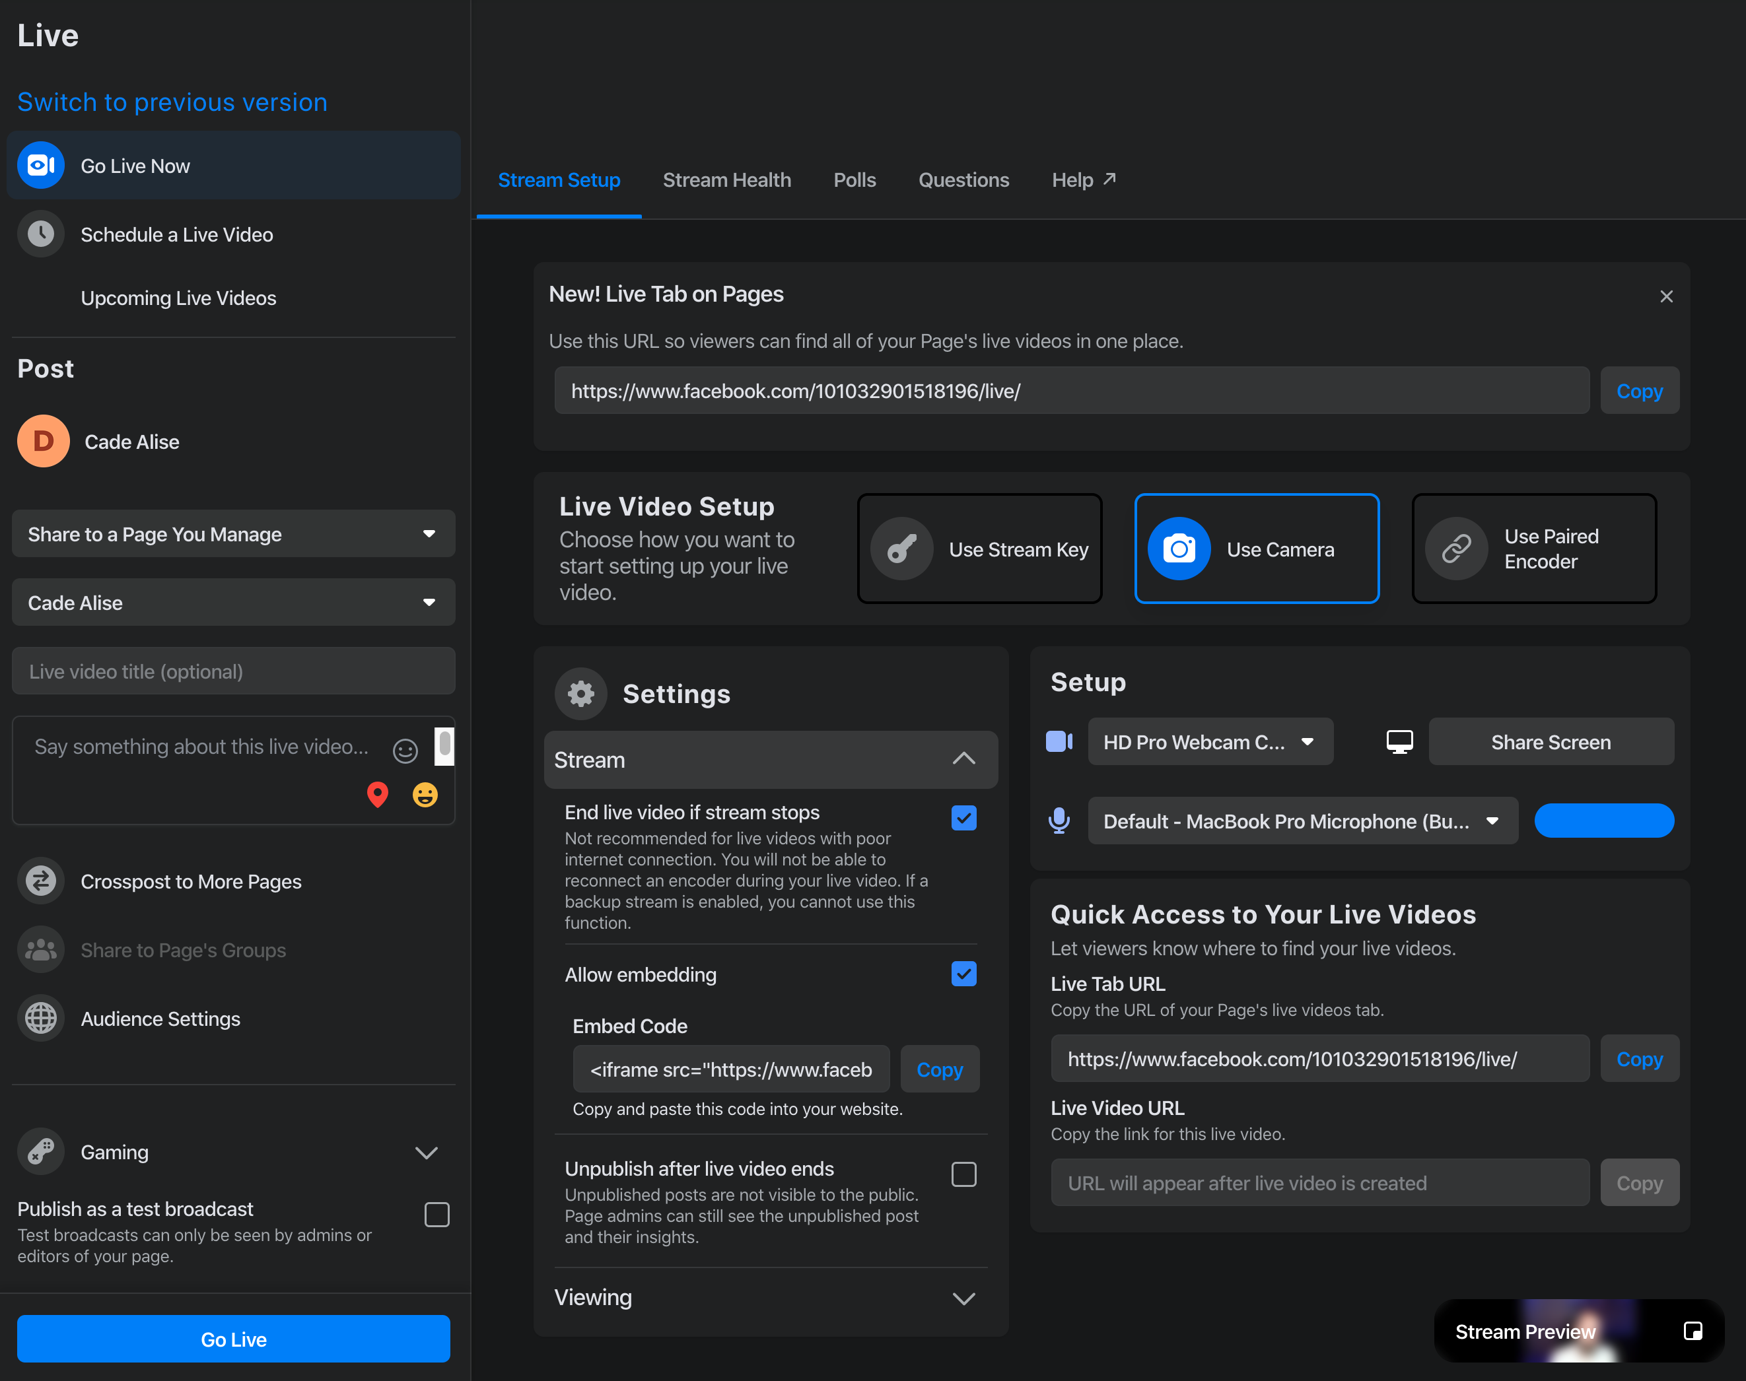Click the disabled Live Video URL Copy button
This screenshot has height=1381, width=1746.
(x=1640, y=1184)
